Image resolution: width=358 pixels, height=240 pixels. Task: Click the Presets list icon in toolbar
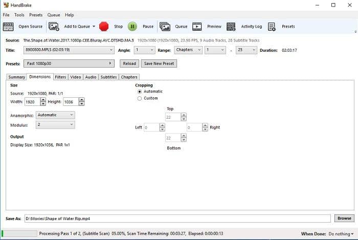click(272, 27)
